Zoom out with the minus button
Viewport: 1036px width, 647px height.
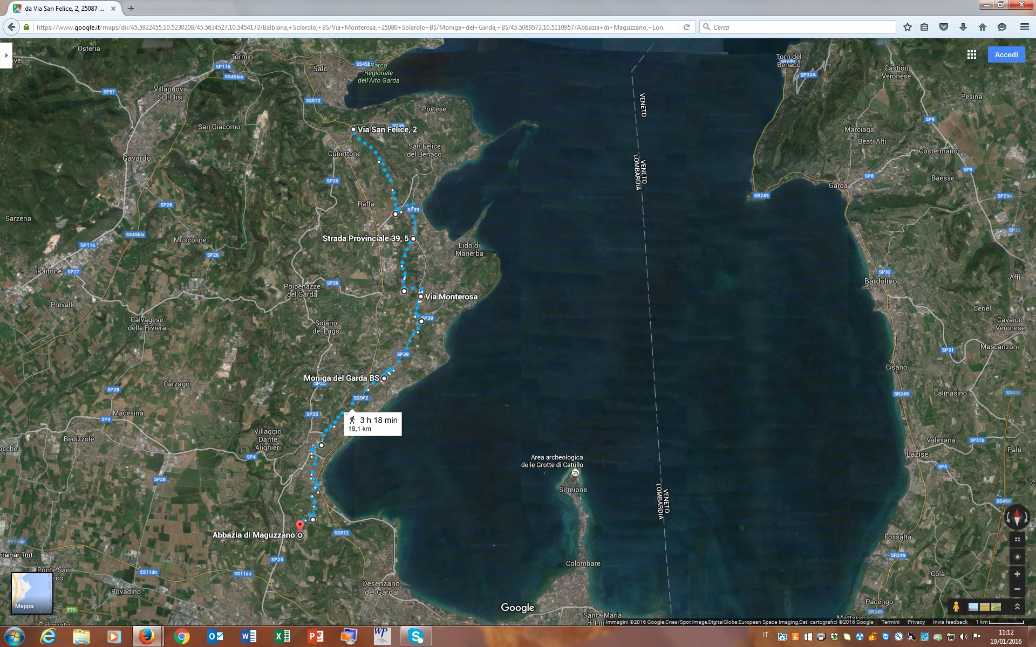1017,589
